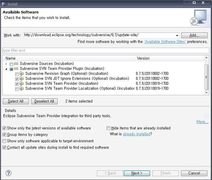Click the Team Provider Localization feature icon
This screenshot has width=212, height=180.
(22, 89)
